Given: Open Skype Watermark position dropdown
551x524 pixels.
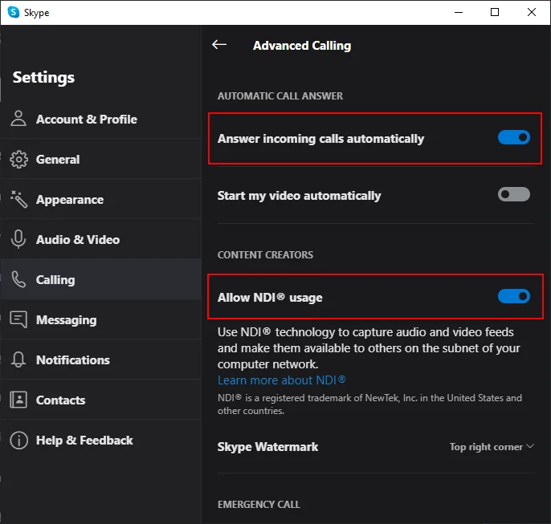Looking at the screenshot, I should [492, 447].
